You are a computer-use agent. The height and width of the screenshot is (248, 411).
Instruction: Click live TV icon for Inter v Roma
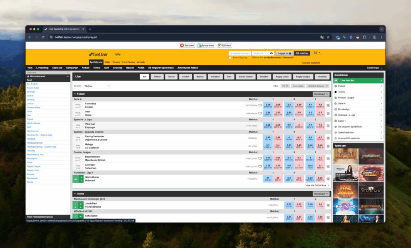(x=260, y=114)
